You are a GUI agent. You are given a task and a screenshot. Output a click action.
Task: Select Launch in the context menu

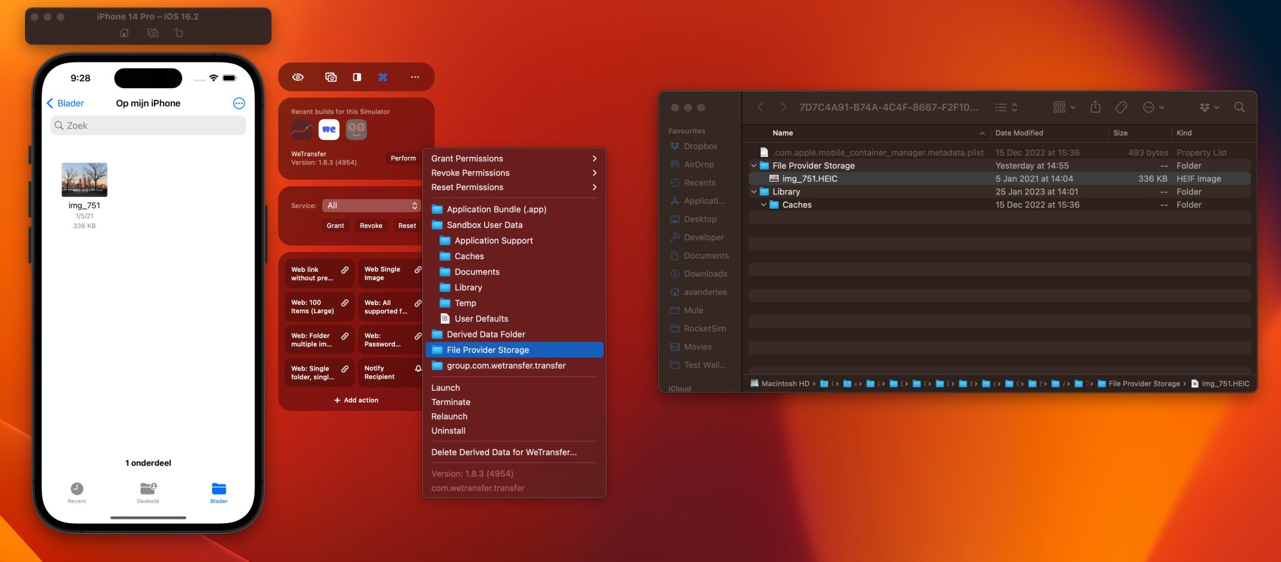[x=514, y=388]
